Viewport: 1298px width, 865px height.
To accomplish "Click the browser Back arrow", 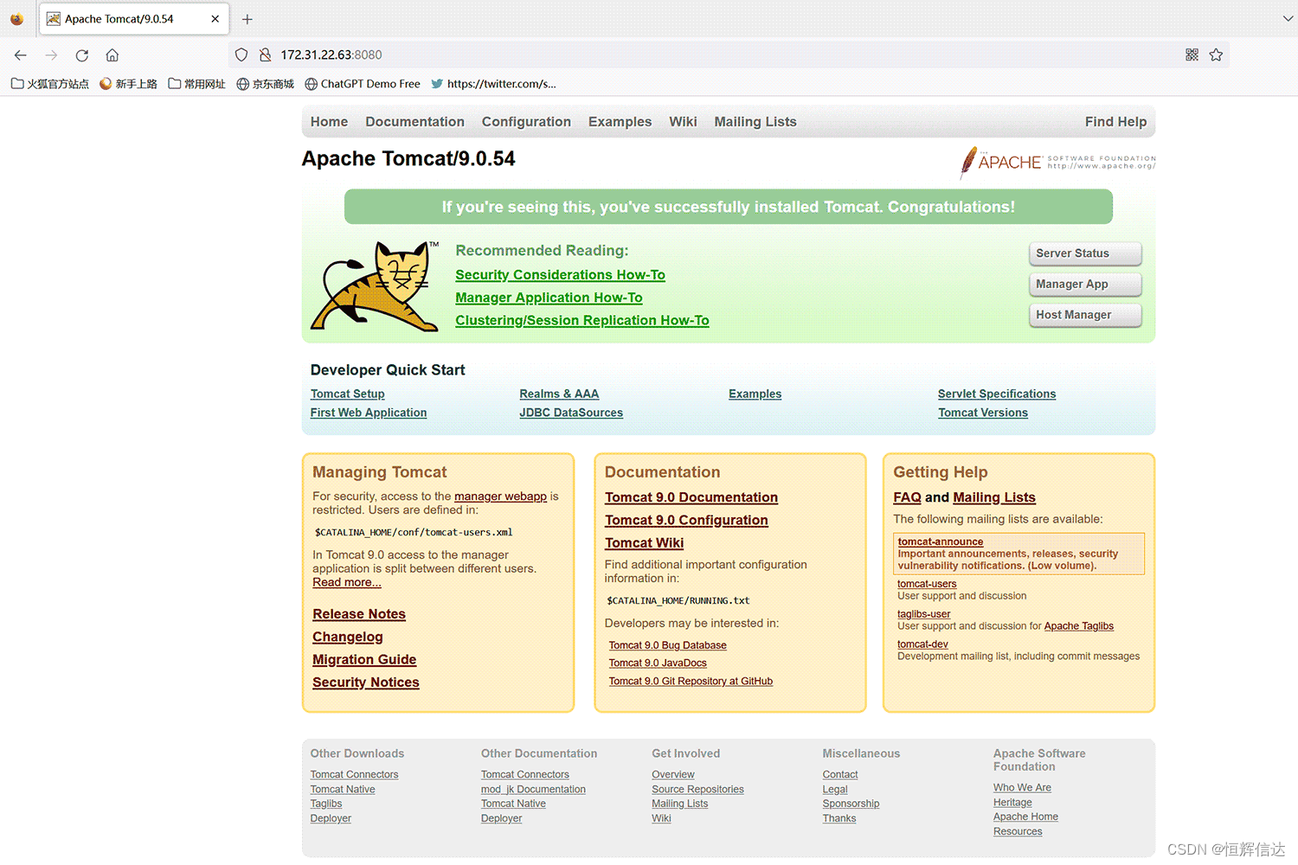I will point(21,54).
